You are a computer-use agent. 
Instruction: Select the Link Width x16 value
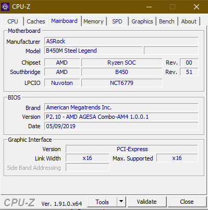(x=88, y=158)
